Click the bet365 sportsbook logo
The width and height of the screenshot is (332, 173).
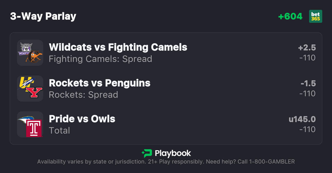click(316, 16)
